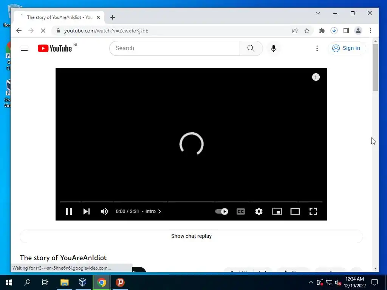Activate miniplayer mode icon
This screenshot has height=290, width=387.
[x=277, y=211]
